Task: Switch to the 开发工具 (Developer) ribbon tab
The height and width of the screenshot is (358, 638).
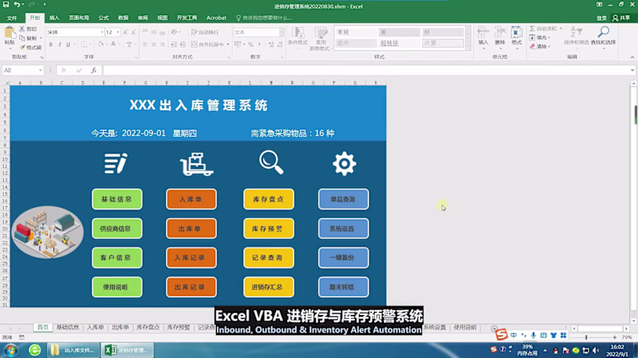Action: [187, 18]
